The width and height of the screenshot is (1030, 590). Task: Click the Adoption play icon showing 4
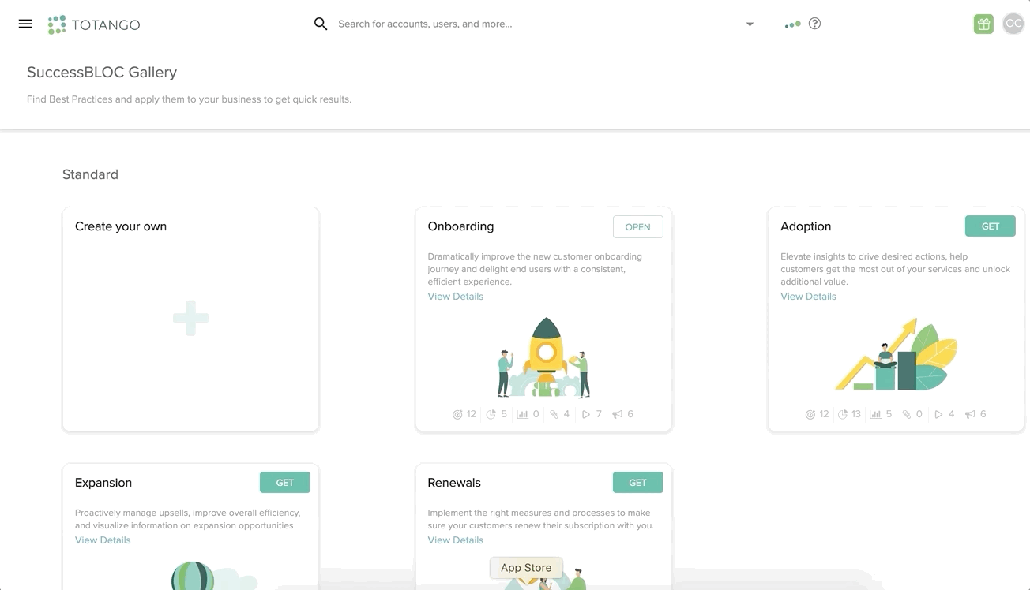point(938,414)
